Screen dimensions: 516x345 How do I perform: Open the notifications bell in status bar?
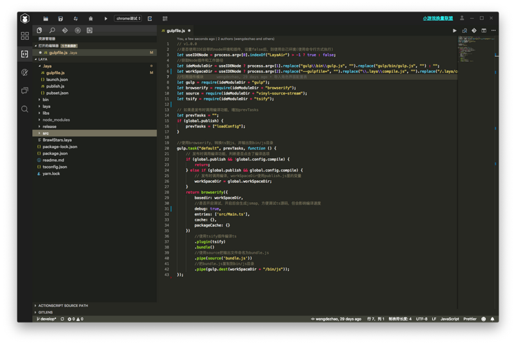tap(492, 319)
